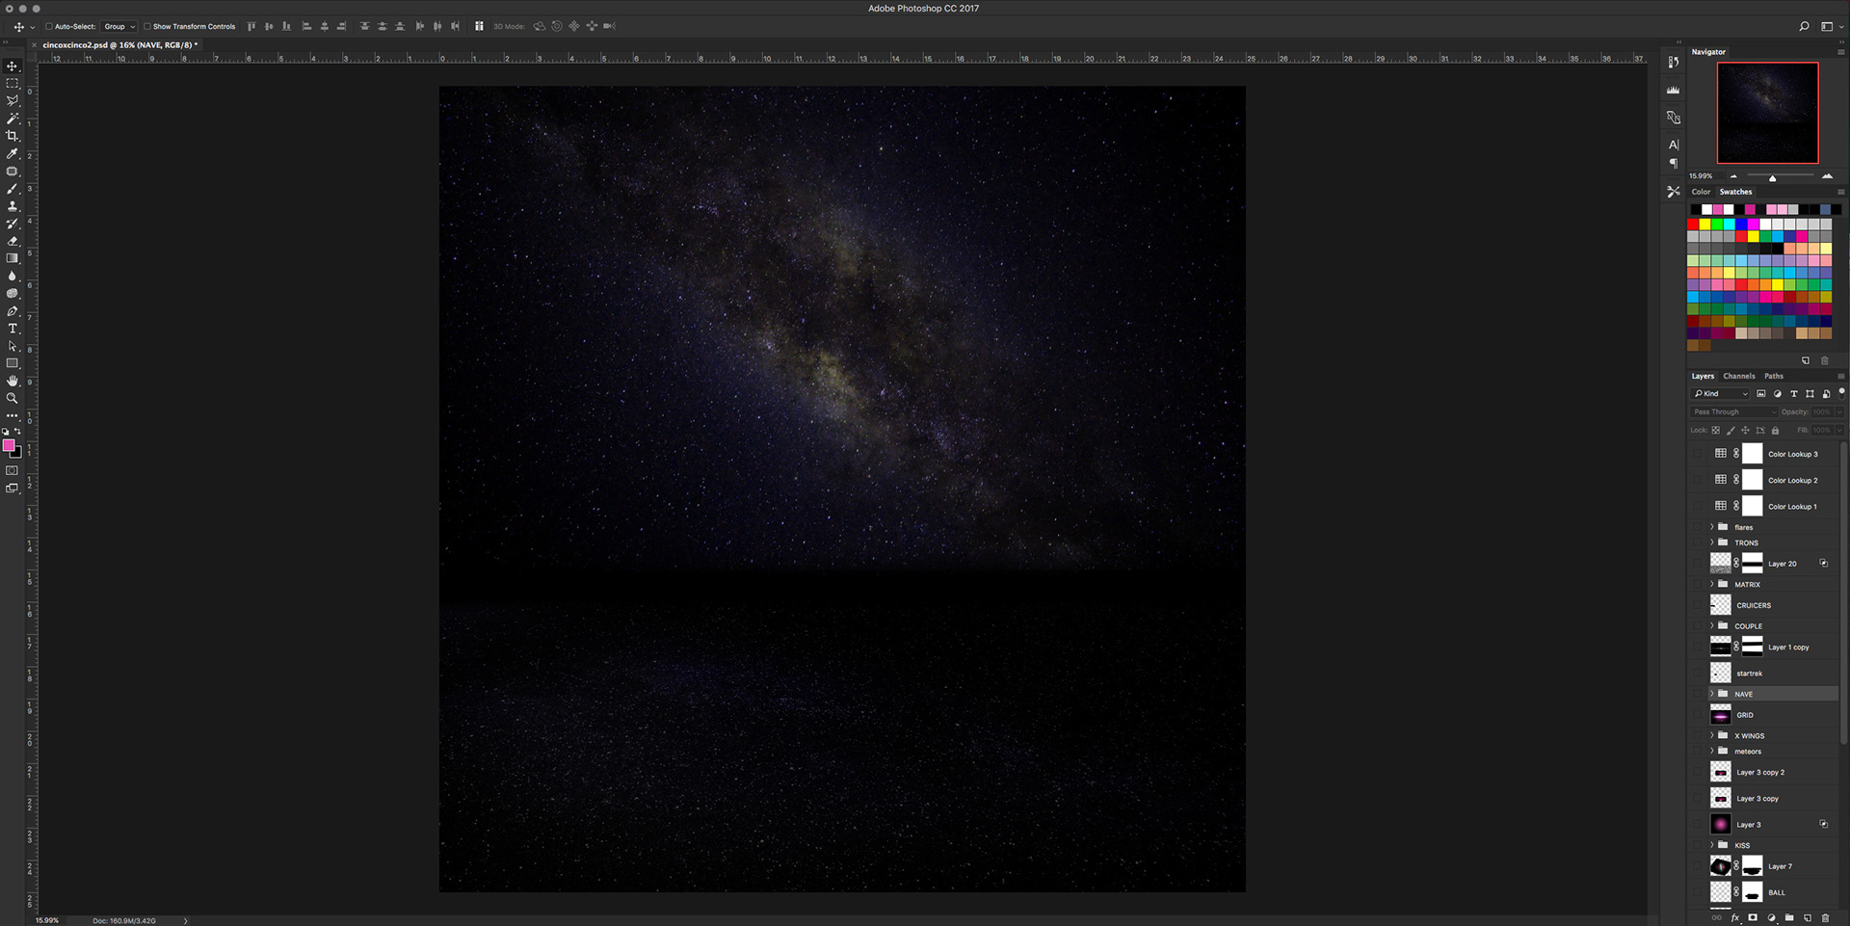Delete the layer with trash icon
Screen dimensions: 1850x926
1825,918
